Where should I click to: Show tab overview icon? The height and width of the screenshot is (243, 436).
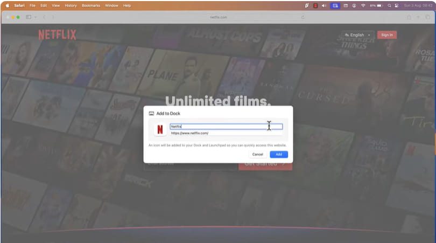428,17
